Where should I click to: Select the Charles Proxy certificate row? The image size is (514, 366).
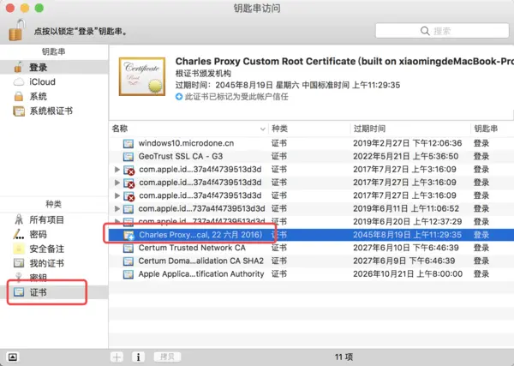[312, 235]
